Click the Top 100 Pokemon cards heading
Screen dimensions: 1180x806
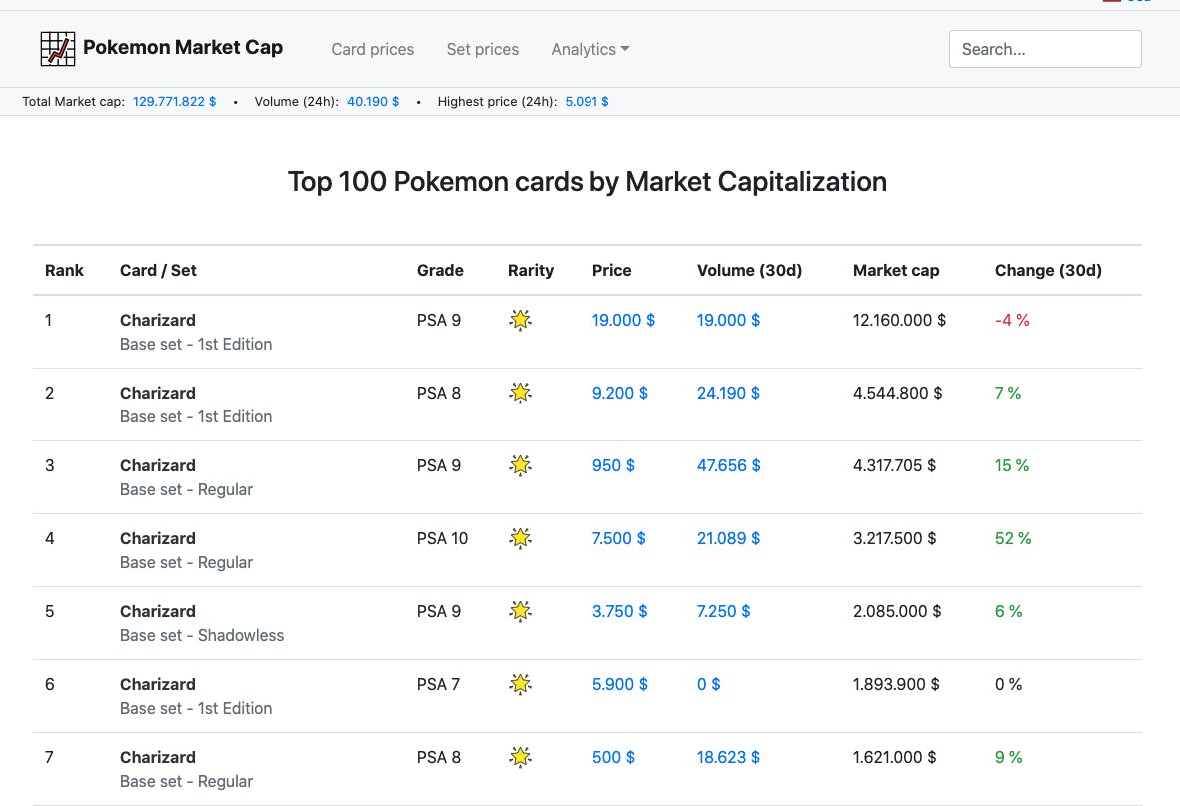(x=587, y=182)
